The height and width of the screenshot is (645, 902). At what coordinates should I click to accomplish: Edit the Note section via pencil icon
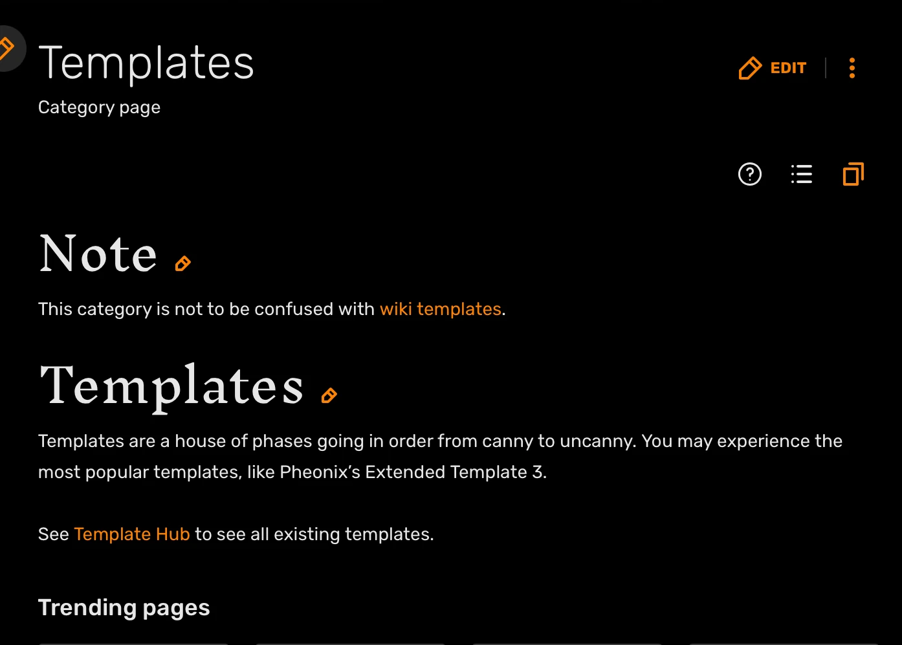point(183,263)
